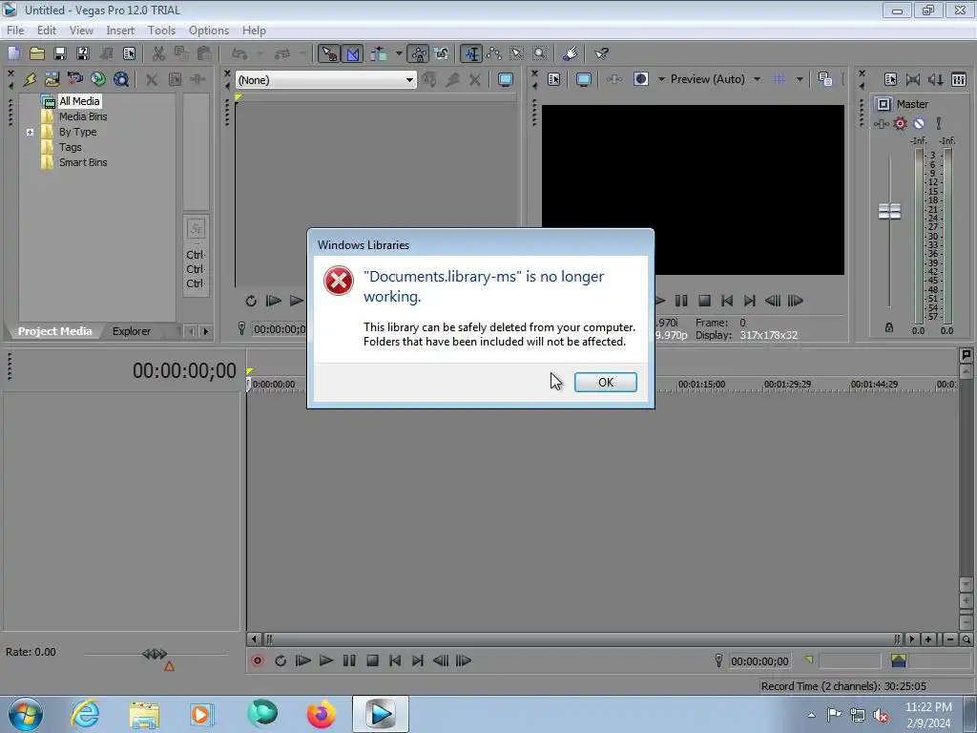
Task: Open the Insert menu
Action: [x=120, y=31]
